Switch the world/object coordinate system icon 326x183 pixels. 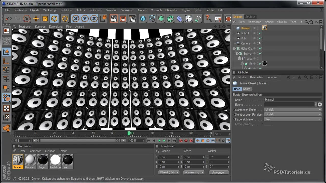[x=103, y=19]
